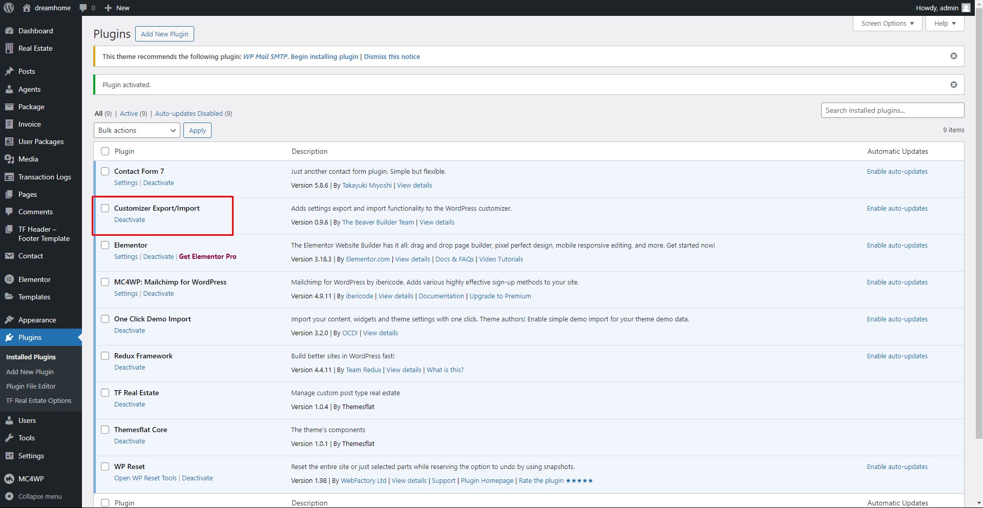Tick the select-all checkbox in table header
The image size is (983, 508).
click(x=105, y=151)
